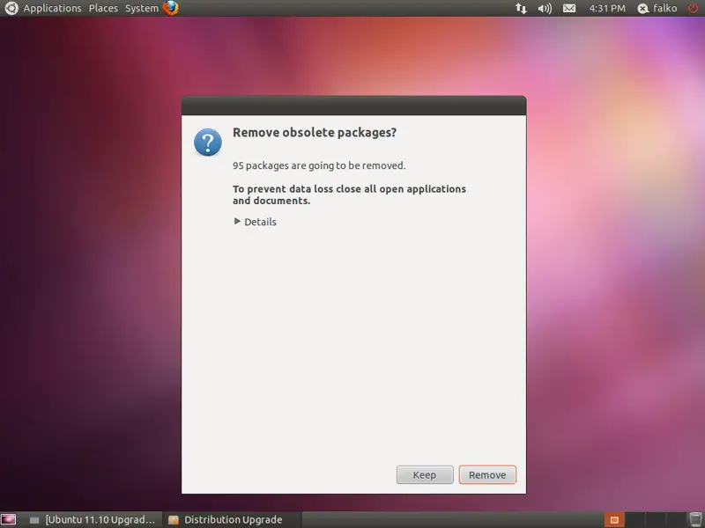705x528 pixels.
Task: Open the Applications menu
Action: pyautogui.click(x=52, y=8)
